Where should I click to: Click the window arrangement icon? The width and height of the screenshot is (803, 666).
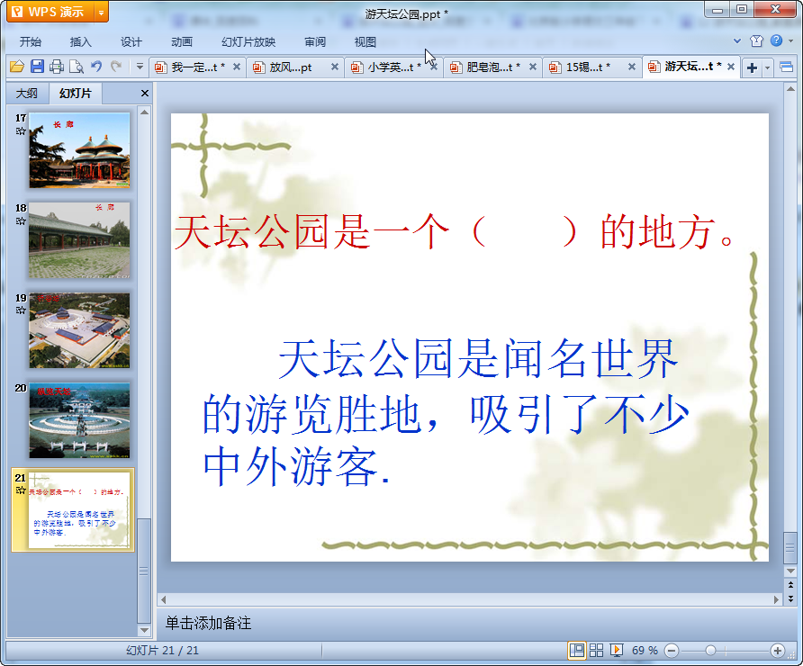(786, 67)
